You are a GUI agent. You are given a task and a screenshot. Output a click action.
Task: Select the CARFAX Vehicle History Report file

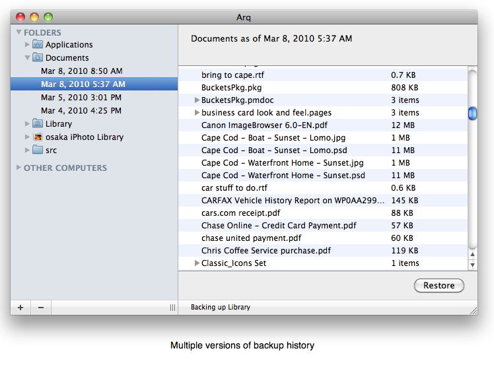coord(293,201)
